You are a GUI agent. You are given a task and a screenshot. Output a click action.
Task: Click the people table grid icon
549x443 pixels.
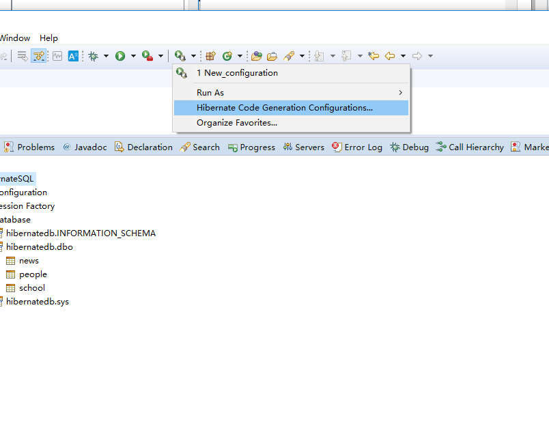tap(10, 274)
